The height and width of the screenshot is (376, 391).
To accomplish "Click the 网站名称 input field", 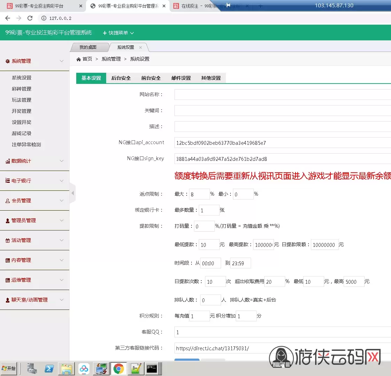I will point(282,94).
